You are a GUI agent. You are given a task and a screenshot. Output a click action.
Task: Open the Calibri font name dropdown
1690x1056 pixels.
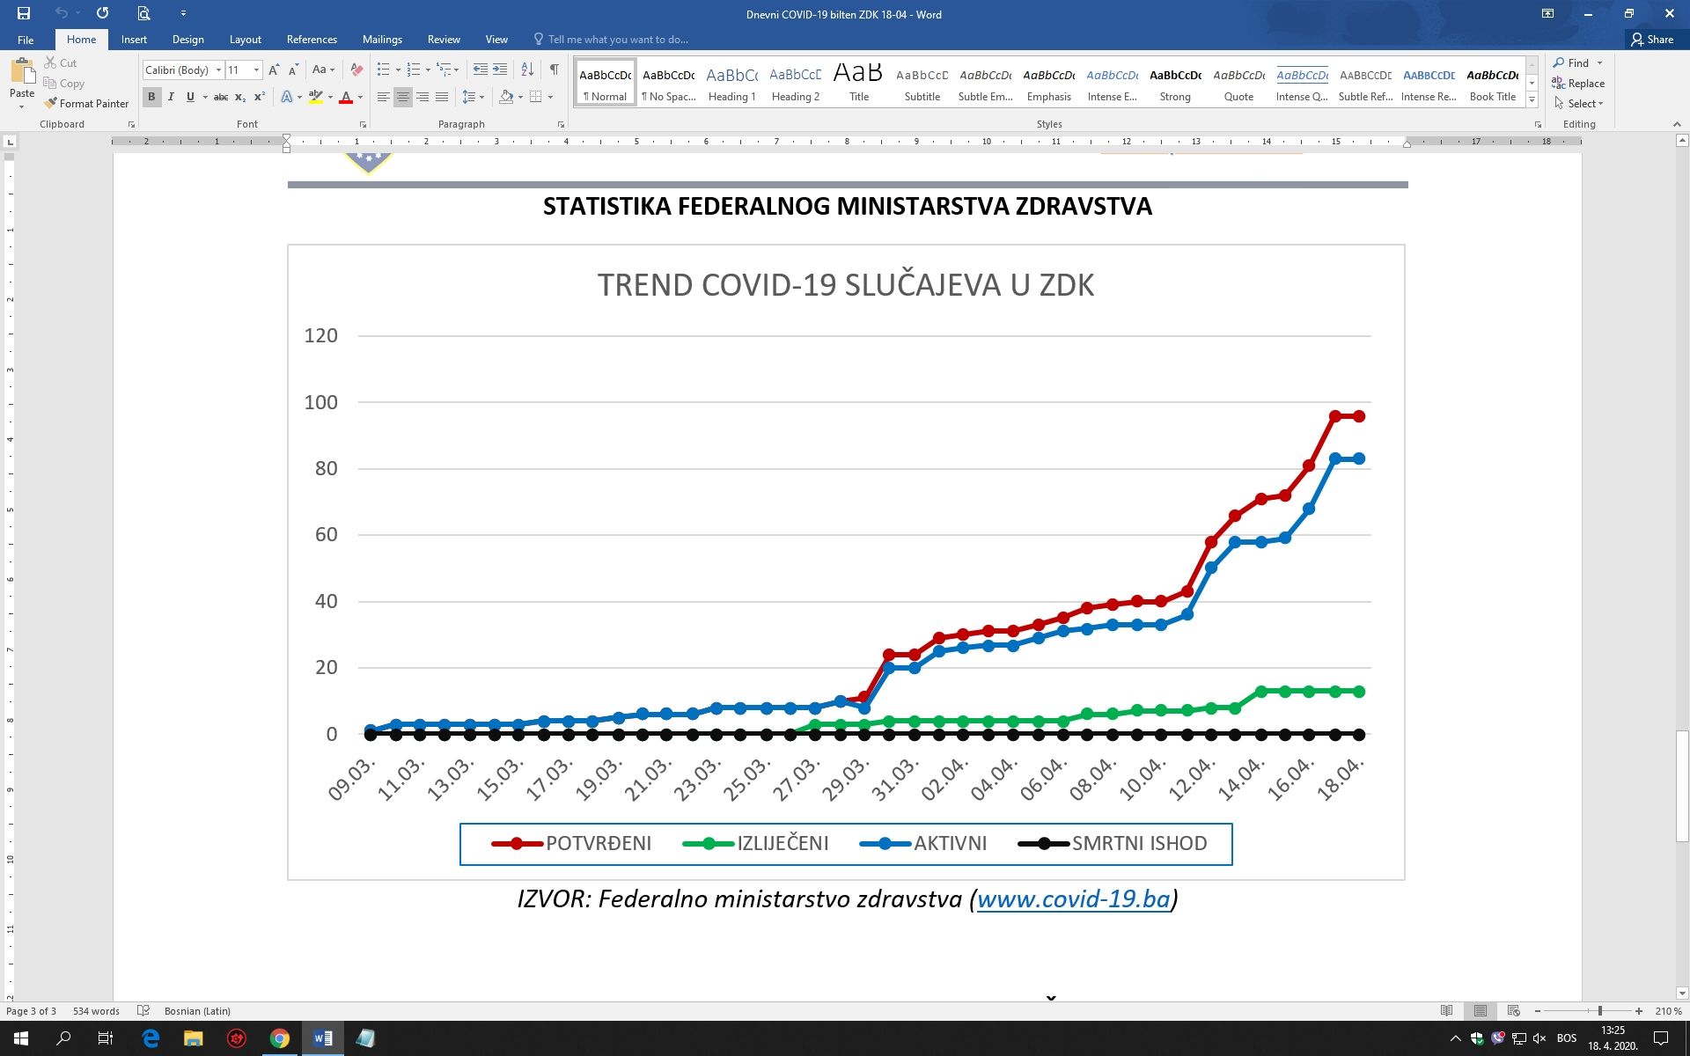pos(218,70)
